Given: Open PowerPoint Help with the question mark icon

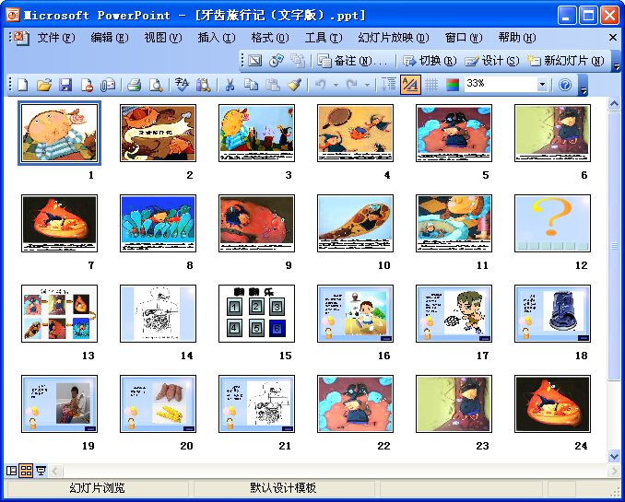Looking at the screenshot, I should point(565,85).
